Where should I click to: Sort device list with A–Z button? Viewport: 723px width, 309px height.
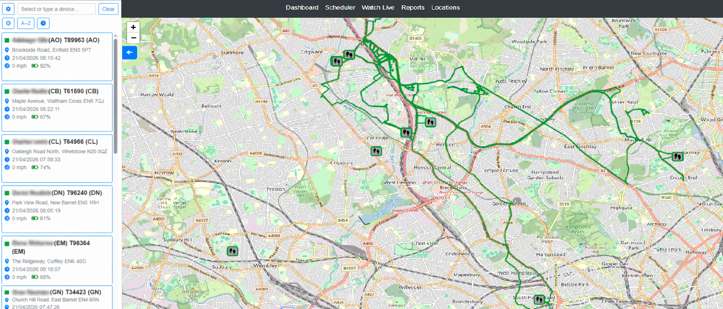(26, 23)
